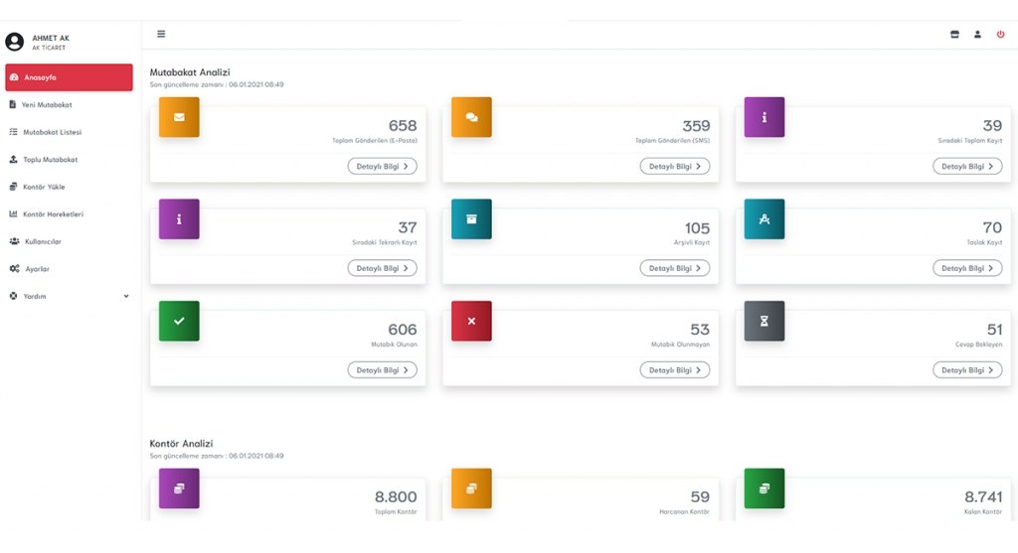This screenshot has width=1018, height=553.
Task: Click the purple coins Toplam Kontör icon
Action: [179, 488]
